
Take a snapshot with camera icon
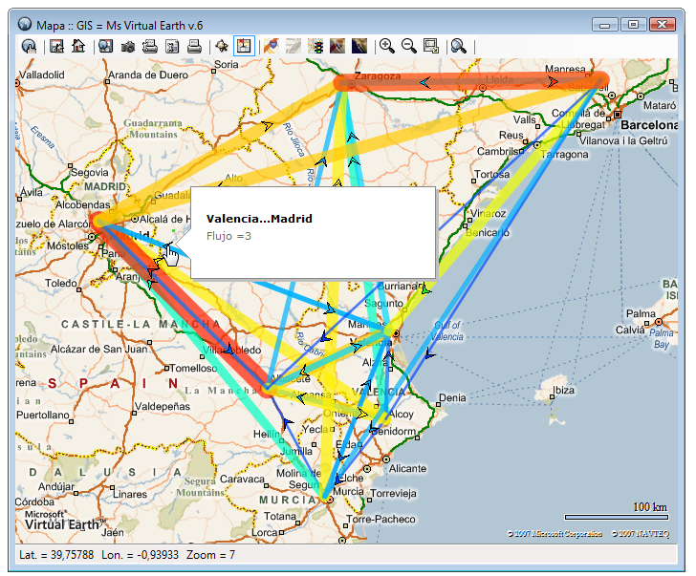(128, 46)
